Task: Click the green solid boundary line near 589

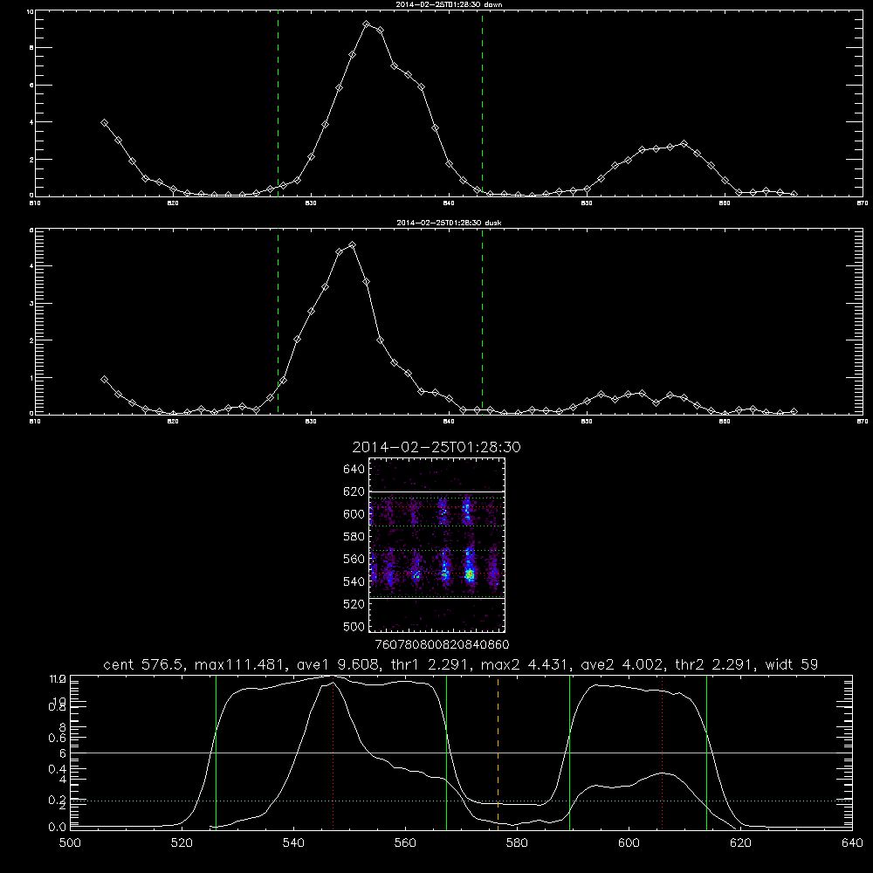Action: coord(569,752)
